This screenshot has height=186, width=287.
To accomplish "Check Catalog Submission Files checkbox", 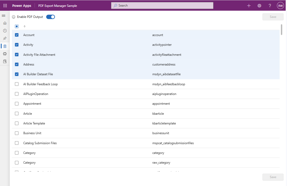I will [17, 143].
